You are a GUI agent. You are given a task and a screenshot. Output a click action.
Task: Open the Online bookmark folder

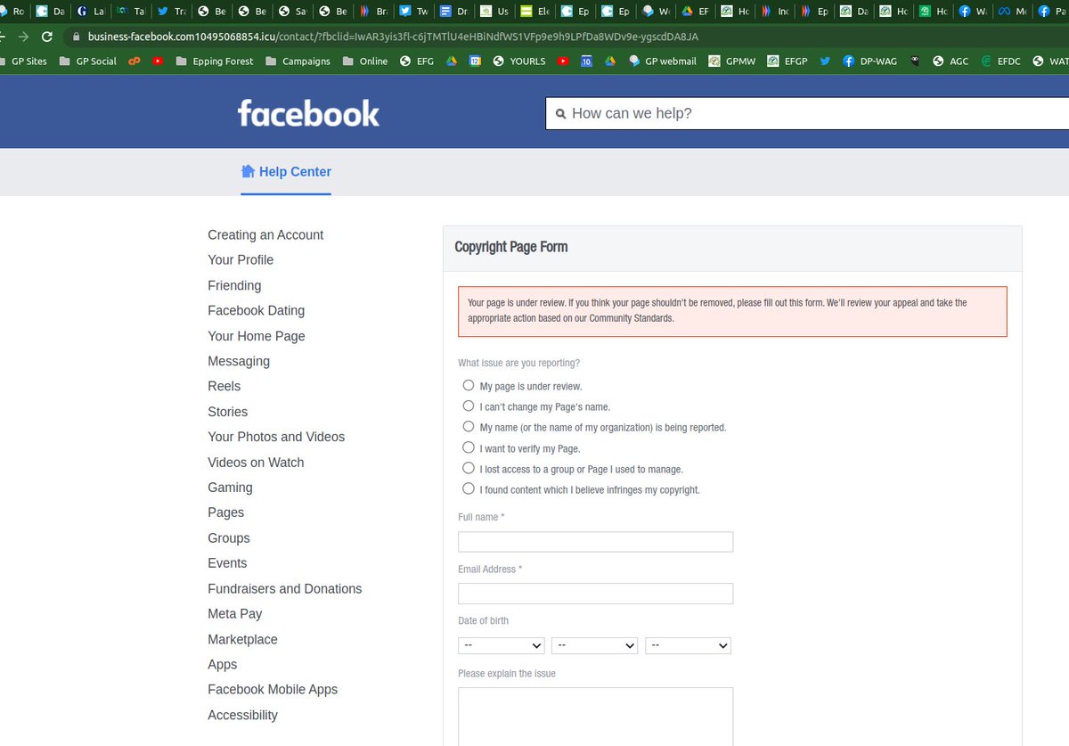(x=364, y=61)
